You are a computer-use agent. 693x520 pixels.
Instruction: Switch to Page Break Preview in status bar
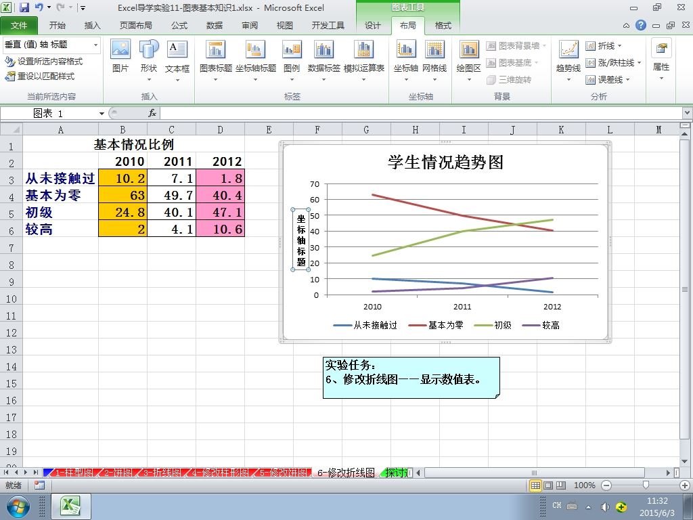pos(561,485)
